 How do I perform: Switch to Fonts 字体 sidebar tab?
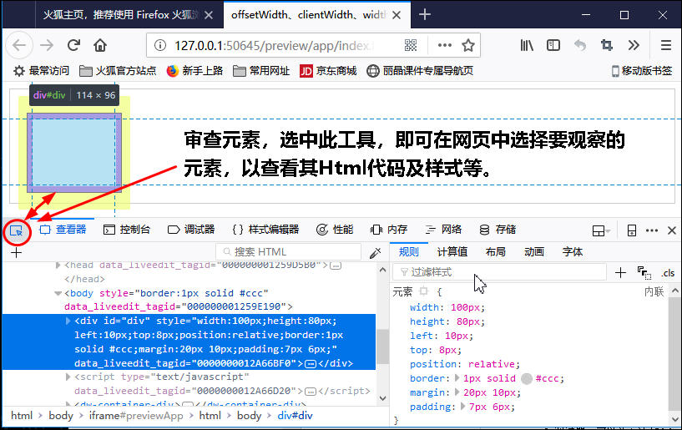(573, 251)
